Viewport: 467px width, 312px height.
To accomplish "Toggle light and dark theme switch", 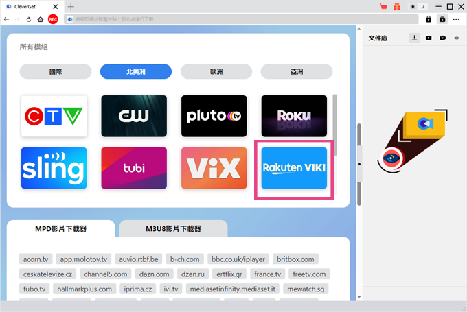I will point(418,7).
